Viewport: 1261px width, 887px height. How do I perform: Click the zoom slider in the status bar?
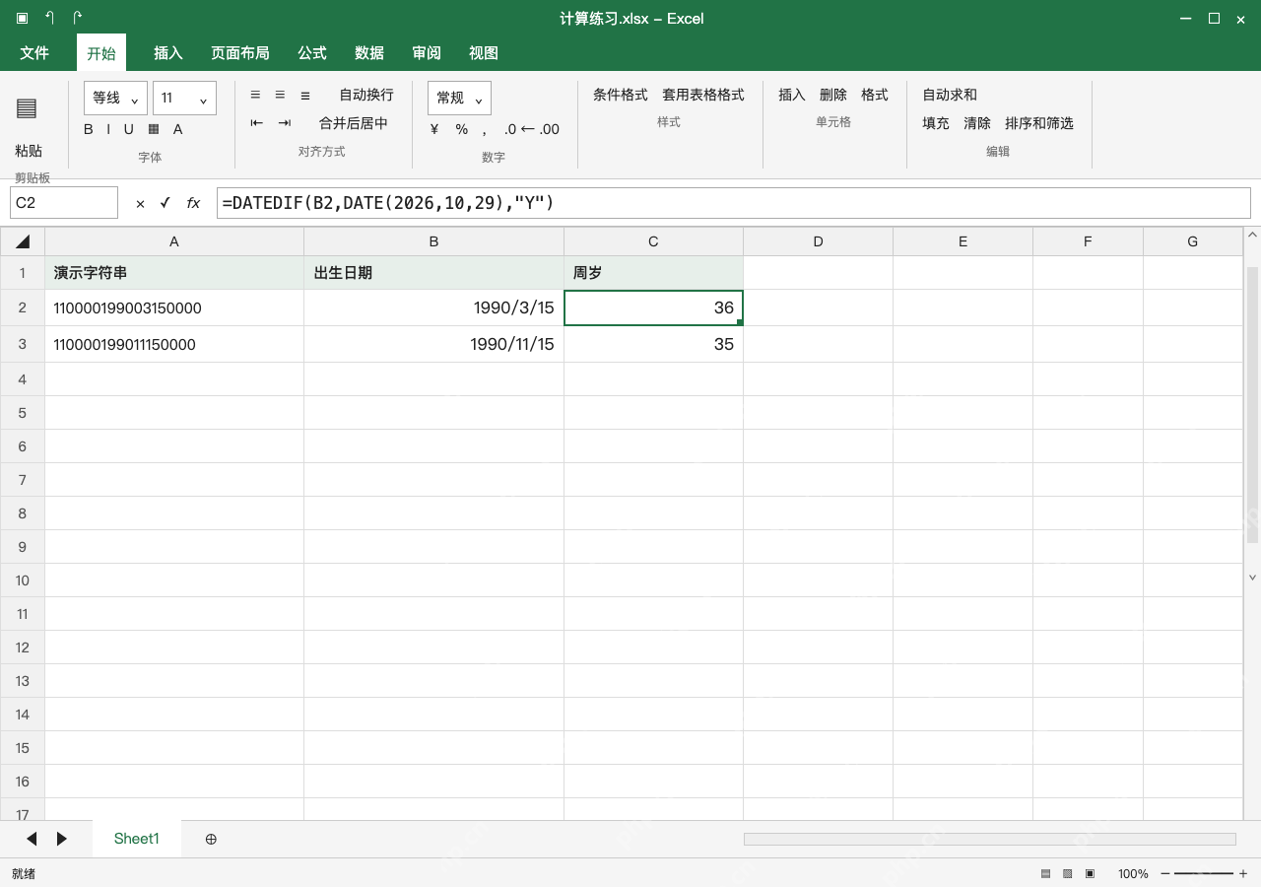pyautogui.click(x=1204, y=874)
